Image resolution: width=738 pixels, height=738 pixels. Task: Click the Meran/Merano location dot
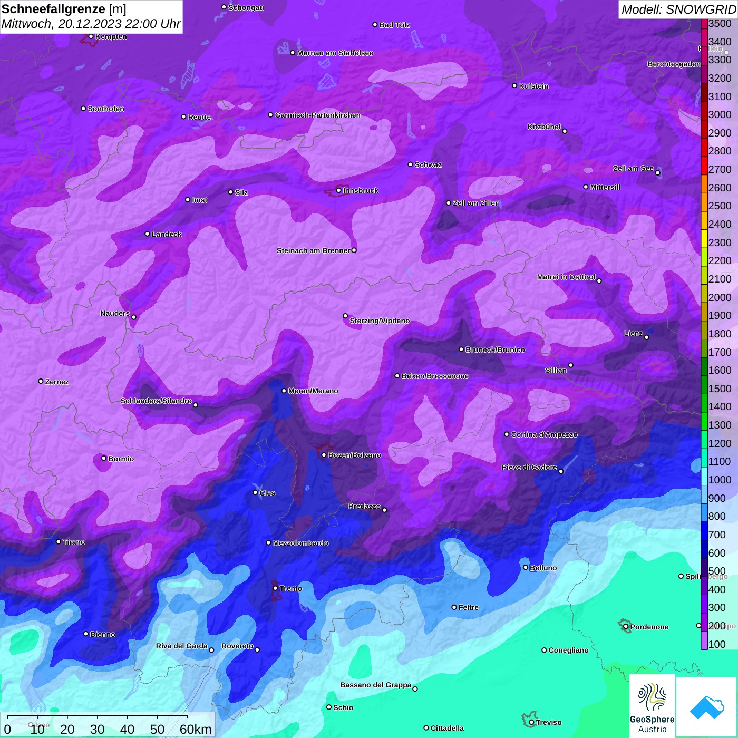click(284, 391)
